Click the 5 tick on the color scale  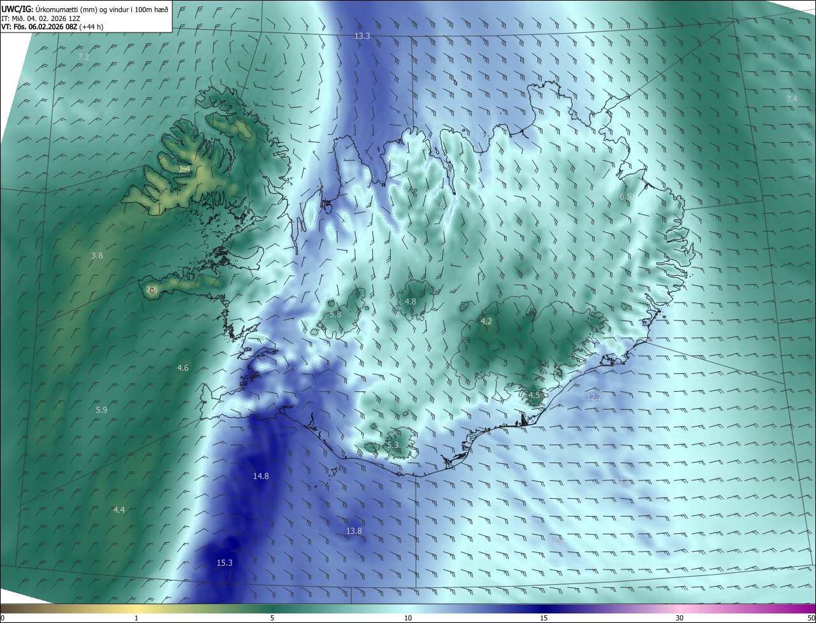pyautogui.click(x=272, y=619)
